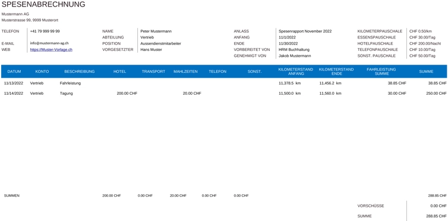The width and height of the screenshot is (448, 221).
Task: Select the TRANSPORT column header
Action: (x=153, y=72)
